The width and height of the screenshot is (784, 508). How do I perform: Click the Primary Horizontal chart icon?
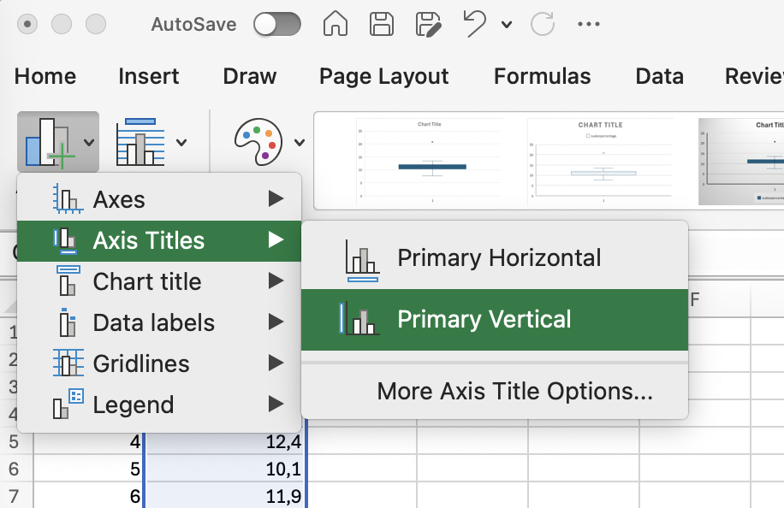(x=362, y=260)
